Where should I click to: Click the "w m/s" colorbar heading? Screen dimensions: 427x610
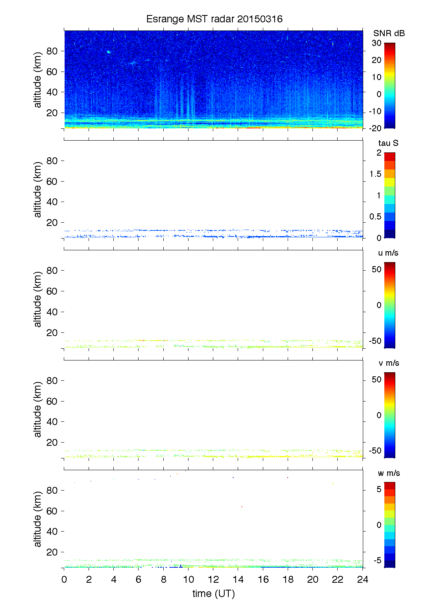pyautogui.click(x=389, y=473)
